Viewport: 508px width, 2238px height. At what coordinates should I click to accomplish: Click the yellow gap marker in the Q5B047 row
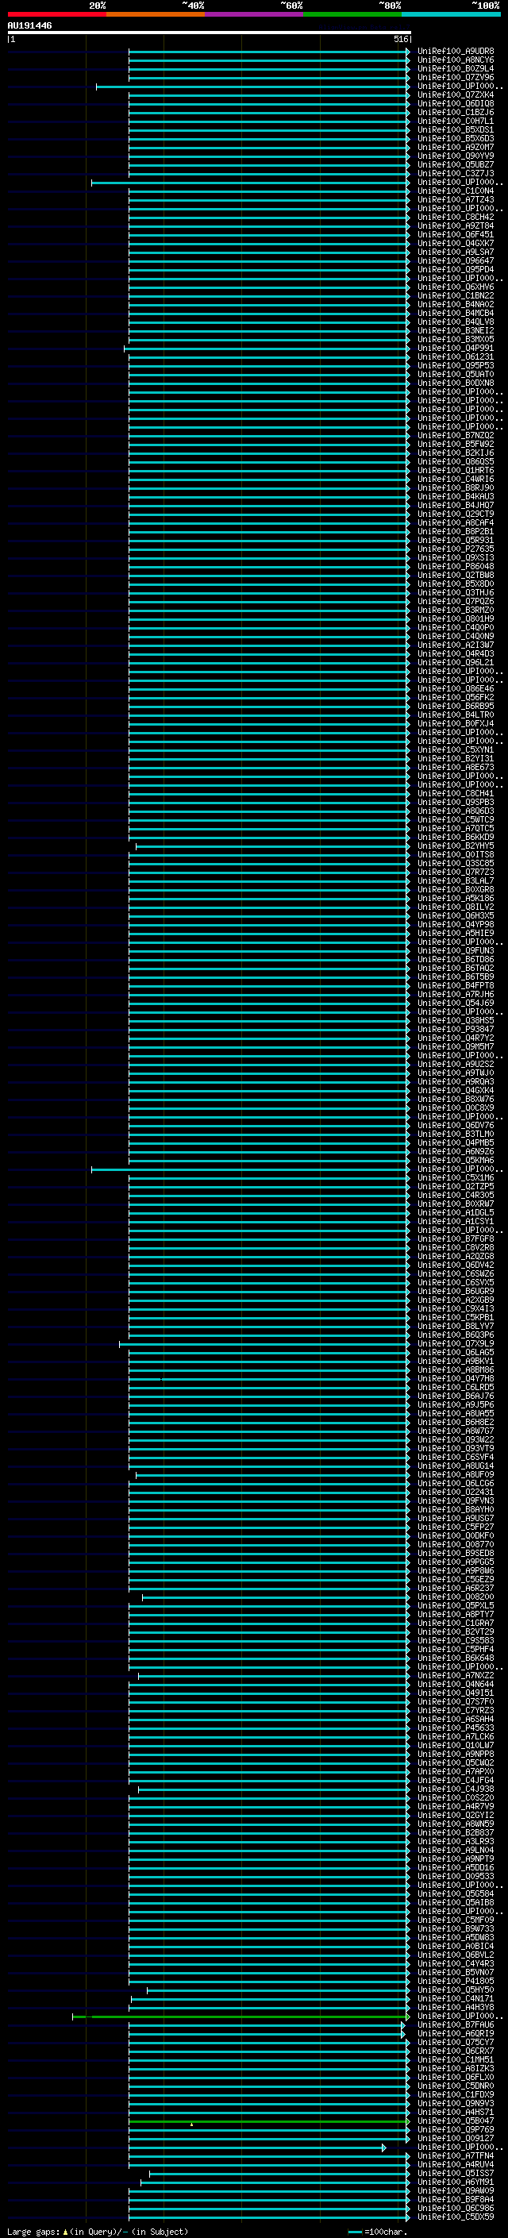click(192, 2124)
